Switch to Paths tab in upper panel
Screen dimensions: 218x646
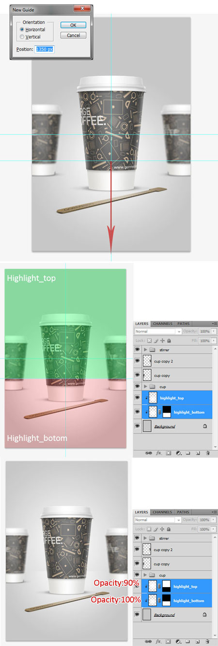(x=184, y=324)
